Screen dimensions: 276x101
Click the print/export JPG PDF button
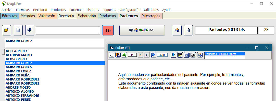(x=142, y=30)
